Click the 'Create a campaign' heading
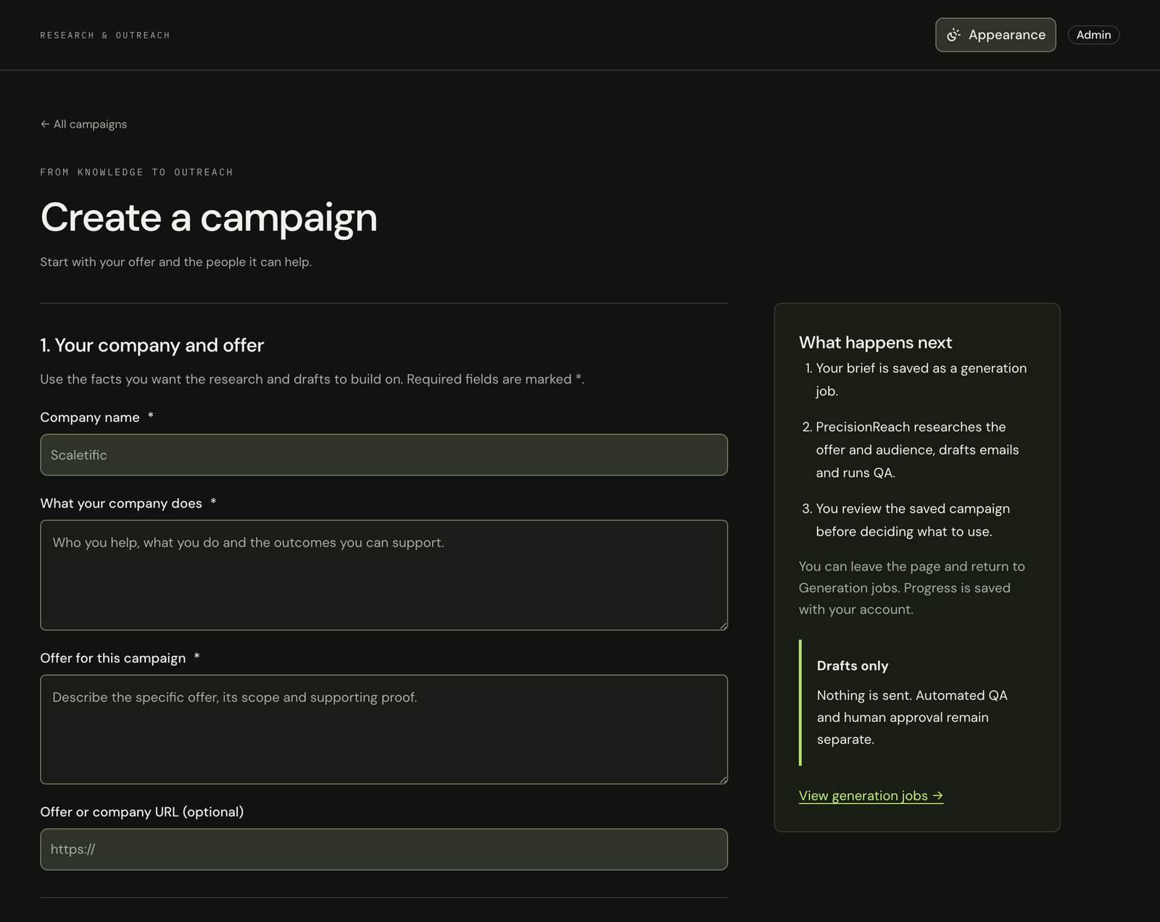This screenshot has height=922, width=1160. click(209, 217)
